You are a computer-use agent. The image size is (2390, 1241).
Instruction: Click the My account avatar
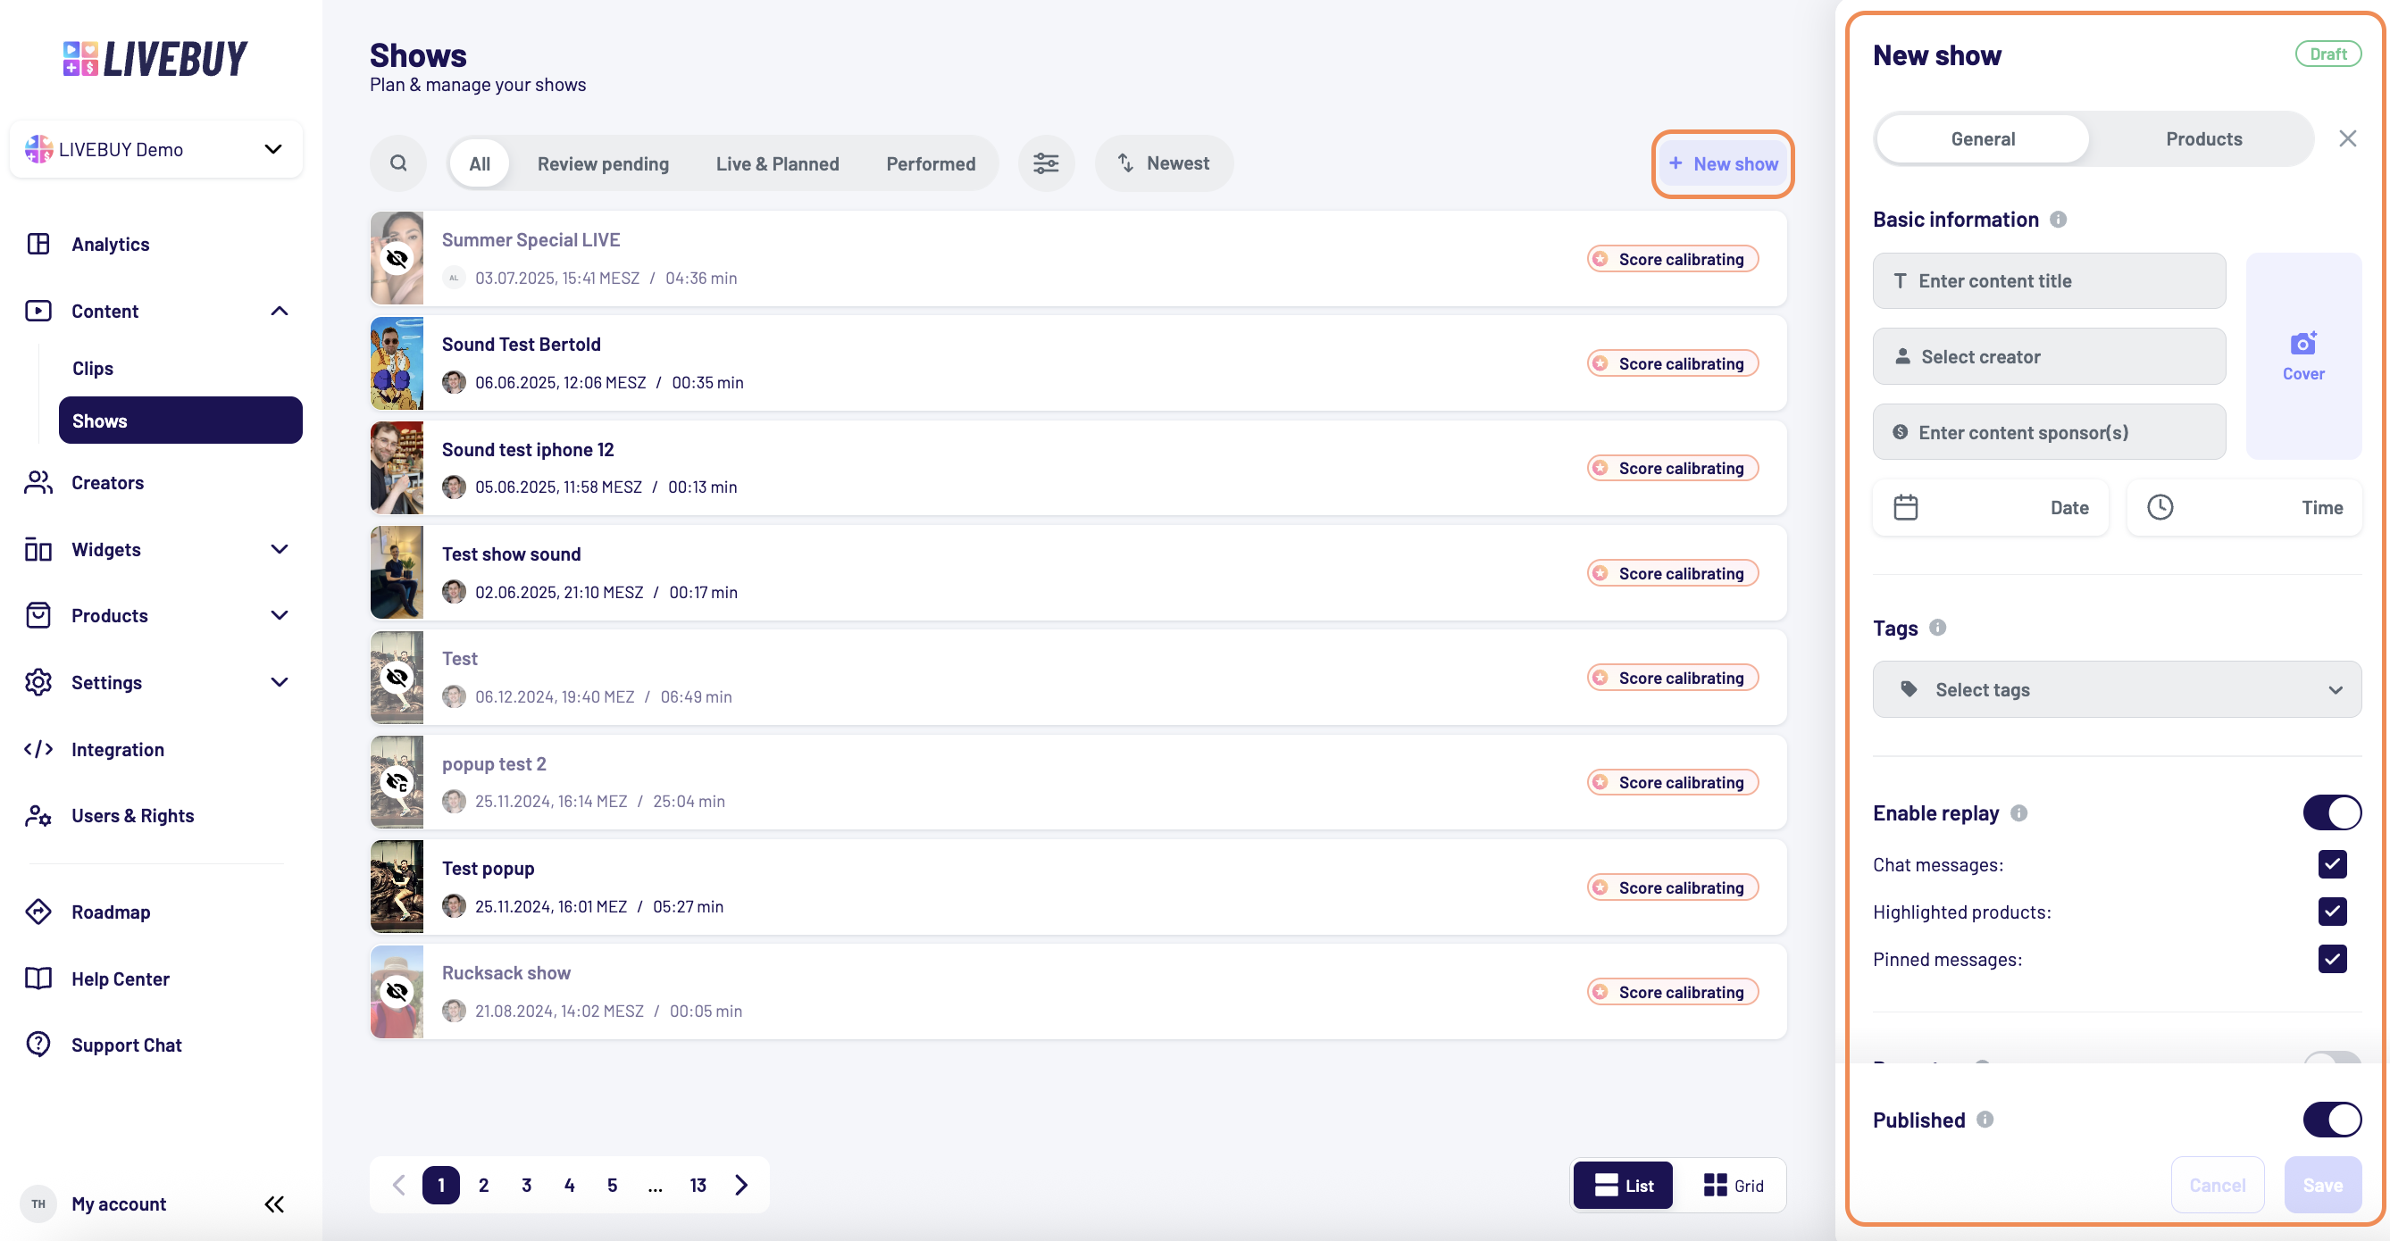coord(38,1204)
